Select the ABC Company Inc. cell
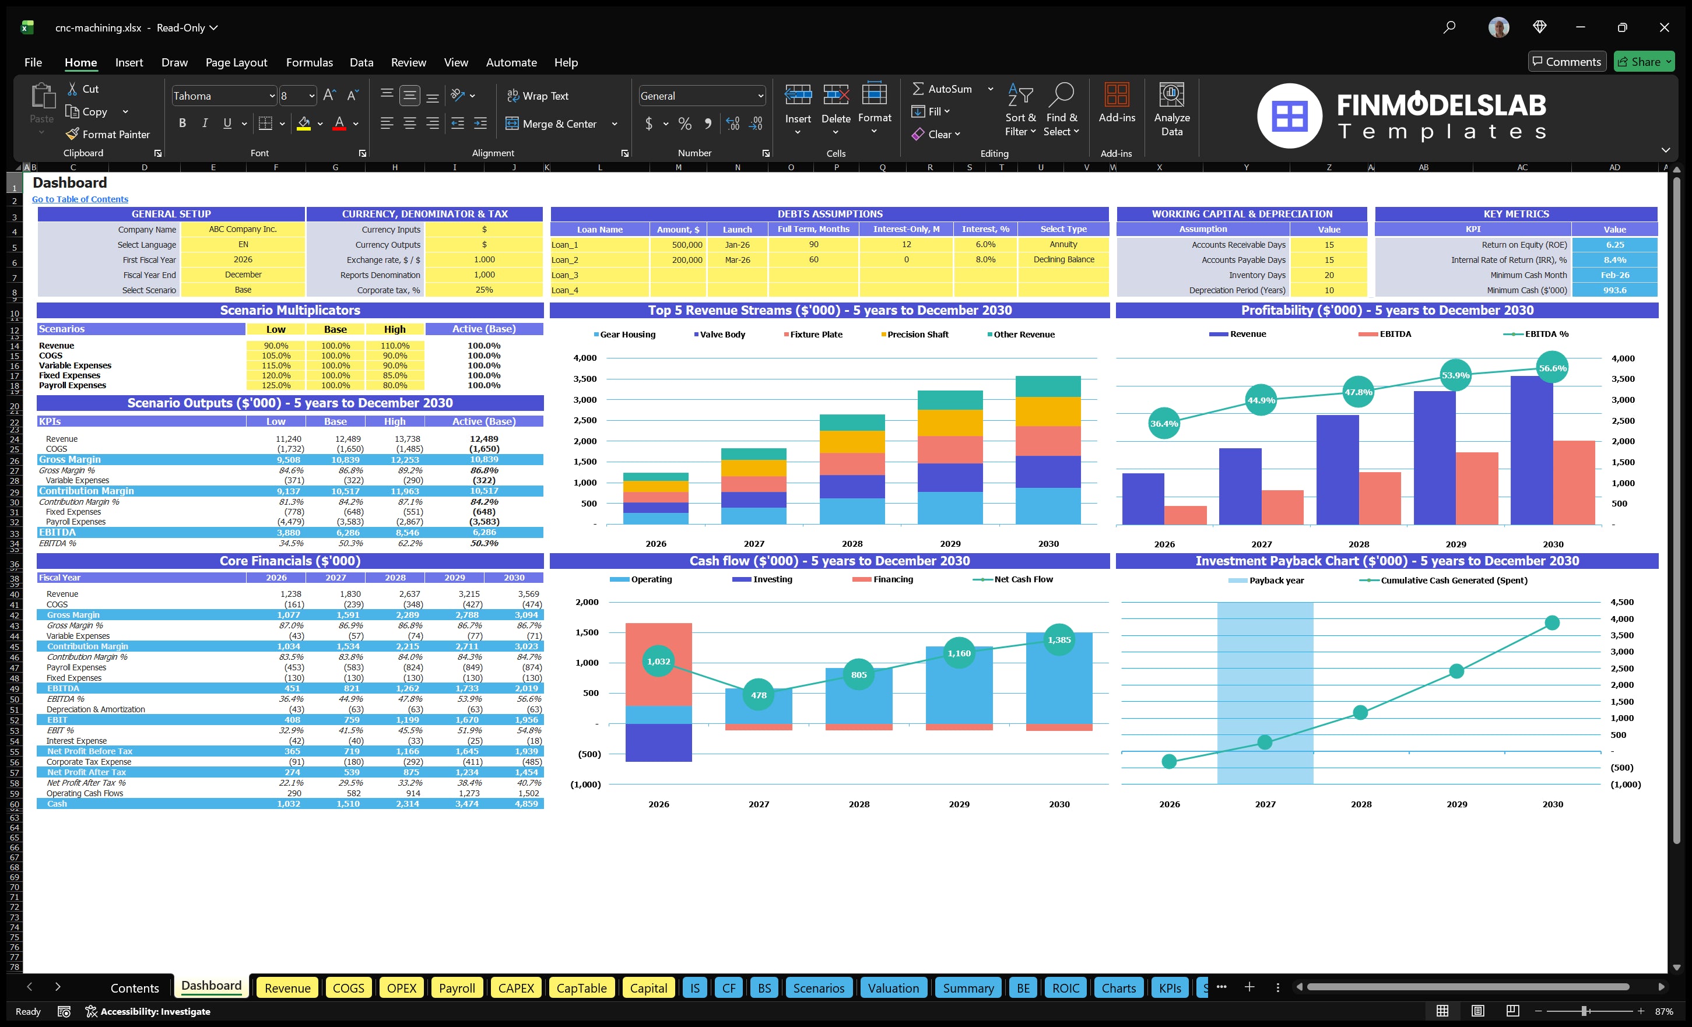 tap(243, 229)
